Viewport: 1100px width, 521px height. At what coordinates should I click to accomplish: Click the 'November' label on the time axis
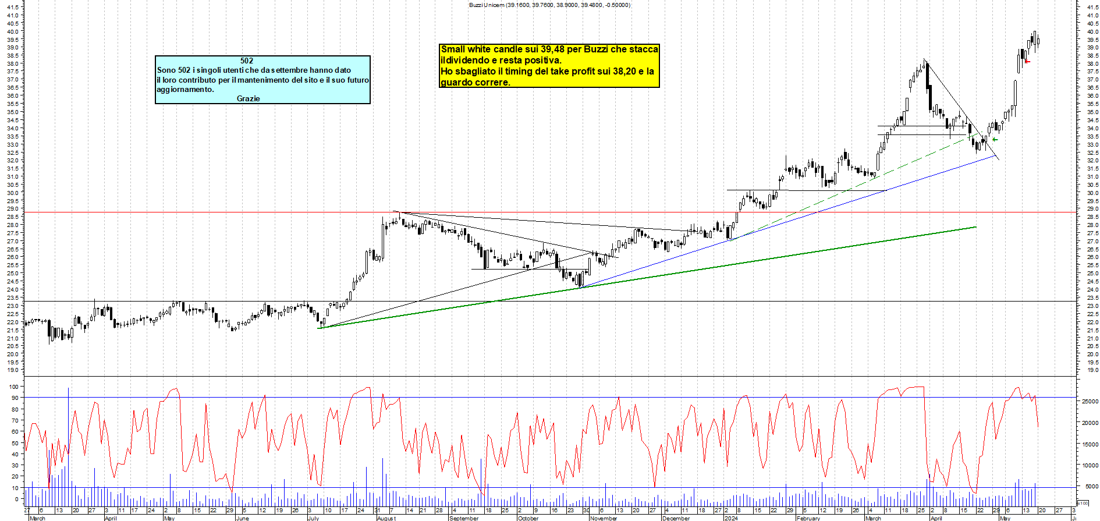pos(603,518)
